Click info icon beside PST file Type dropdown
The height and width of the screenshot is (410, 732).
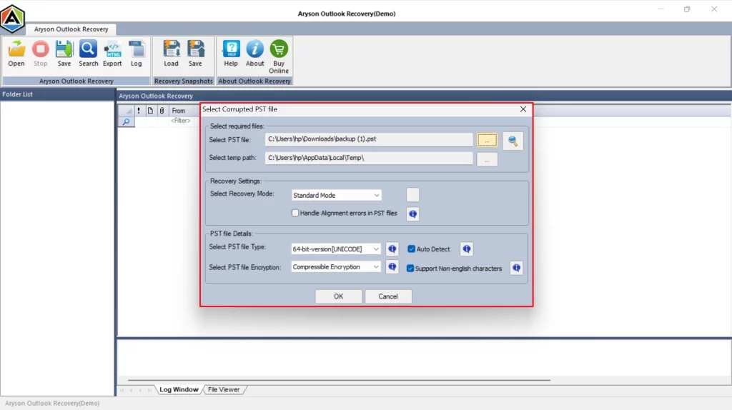click(x=392, y=249)
